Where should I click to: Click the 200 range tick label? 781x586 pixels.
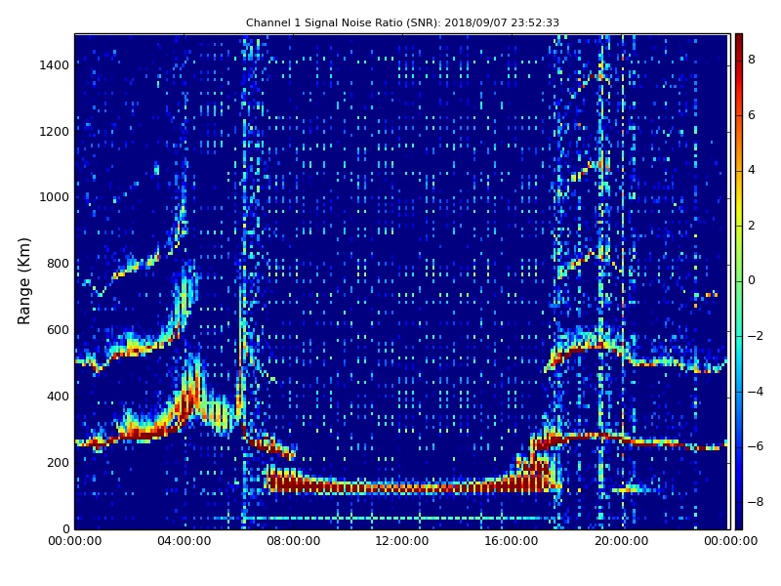click(59, 462)
